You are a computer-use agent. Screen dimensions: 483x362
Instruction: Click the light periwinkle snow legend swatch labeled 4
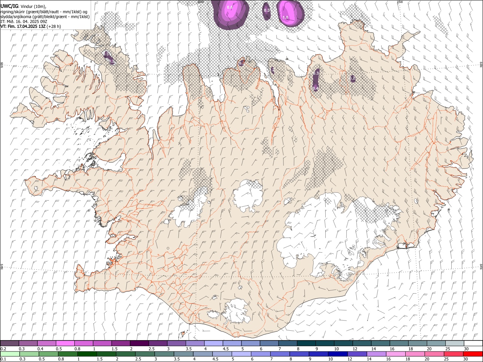213,343
